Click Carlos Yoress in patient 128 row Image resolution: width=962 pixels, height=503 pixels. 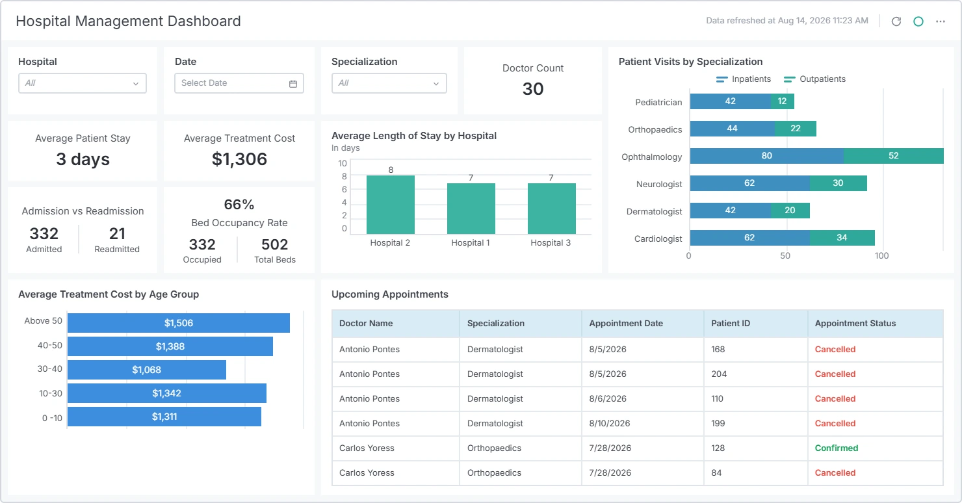tap(367, 448)
